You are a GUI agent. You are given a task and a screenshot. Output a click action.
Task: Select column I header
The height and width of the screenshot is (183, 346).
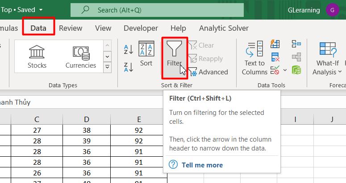click(295, 119)
